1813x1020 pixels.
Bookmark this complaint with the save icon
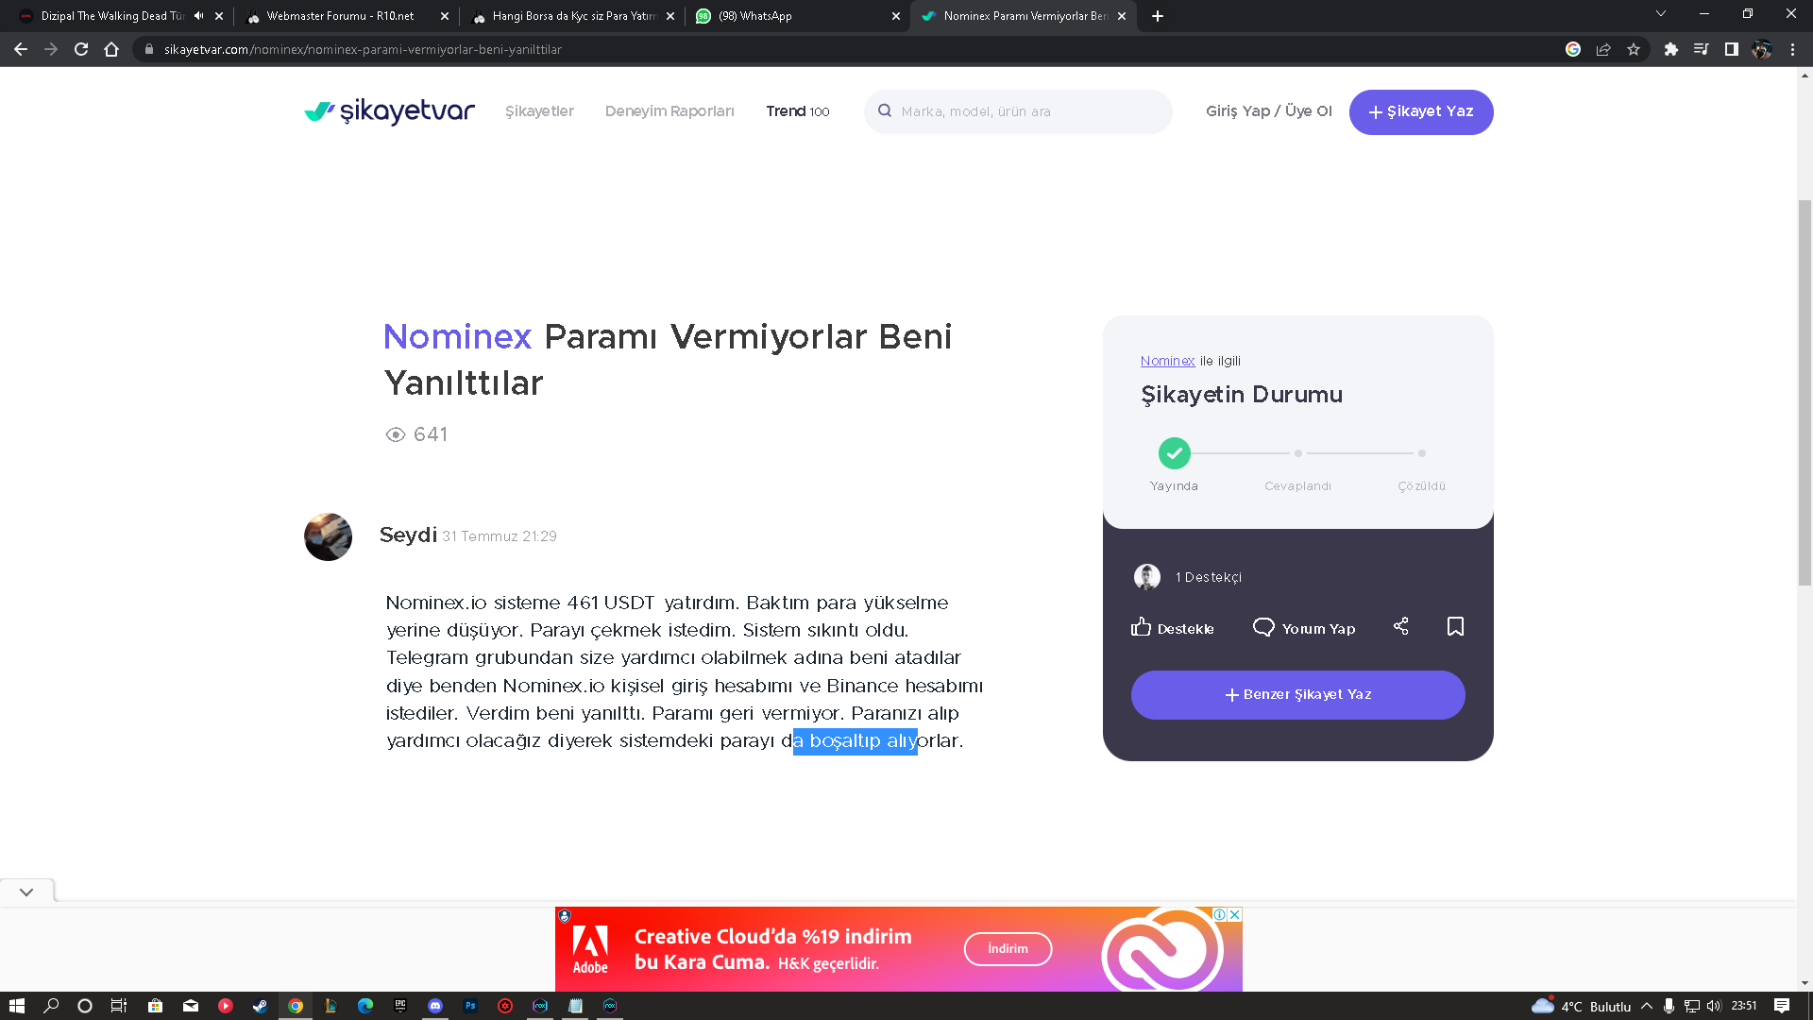pyautogui.click(x=1455, y=627)
